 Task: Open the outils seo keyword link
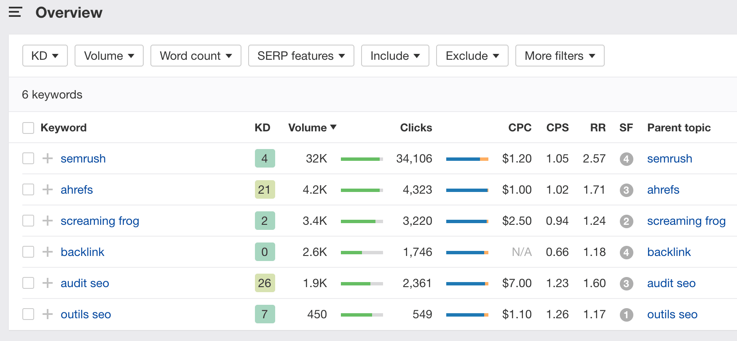[86, 314]
